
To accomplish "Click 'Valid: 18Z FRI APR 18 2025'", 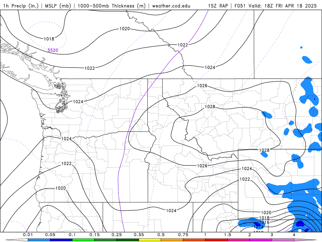I will pyautogui.click(x=283, y=6).
